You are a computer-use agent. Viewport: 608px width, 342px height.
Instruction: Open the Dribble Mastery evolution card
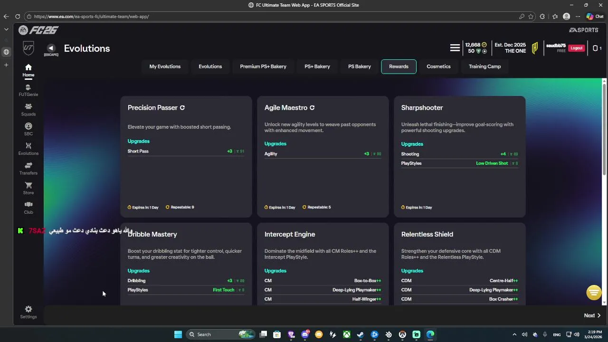(186, 264)
